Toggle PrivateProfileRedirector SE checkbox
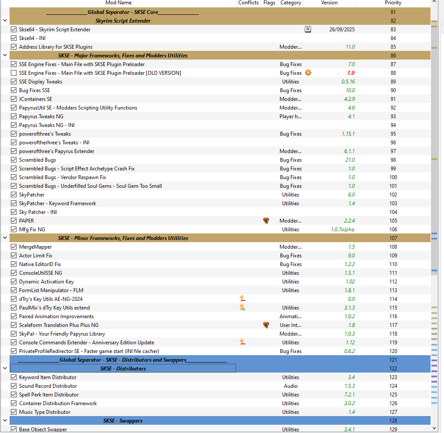444x433 pixels. click(13, 351)
